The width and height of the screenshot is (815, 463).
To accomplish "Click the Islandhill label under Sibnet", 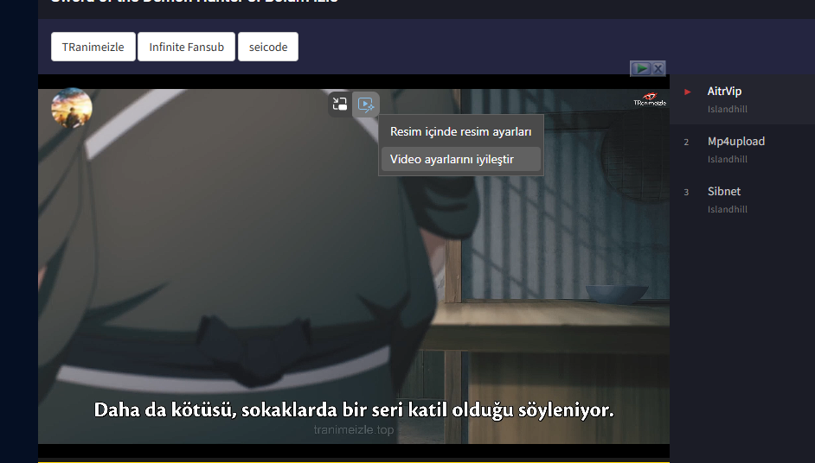I will [x=727, y=209].
